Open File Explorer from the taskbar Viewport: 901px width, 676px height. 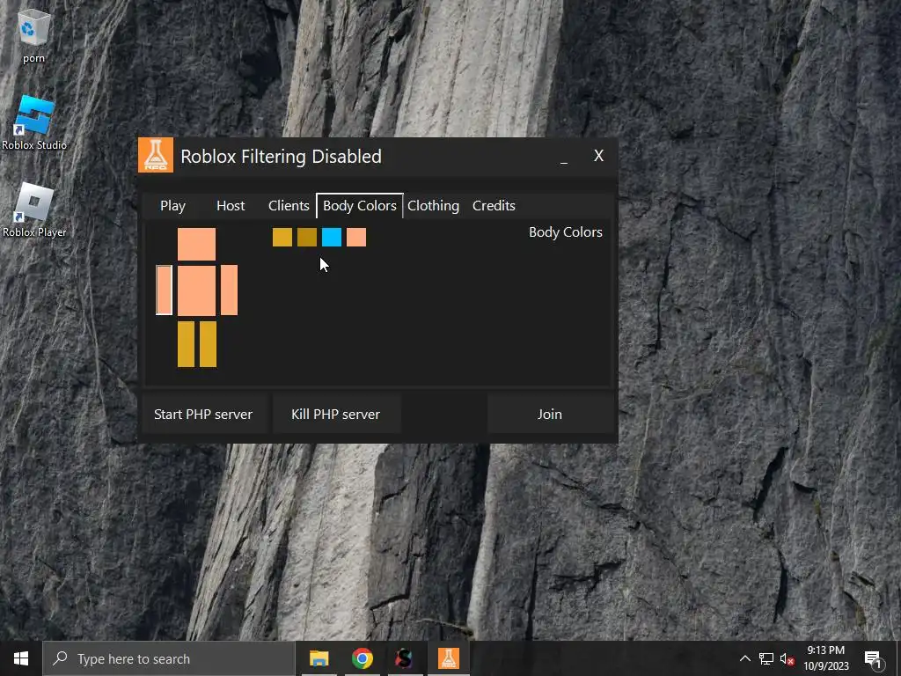tap(319, 658)
